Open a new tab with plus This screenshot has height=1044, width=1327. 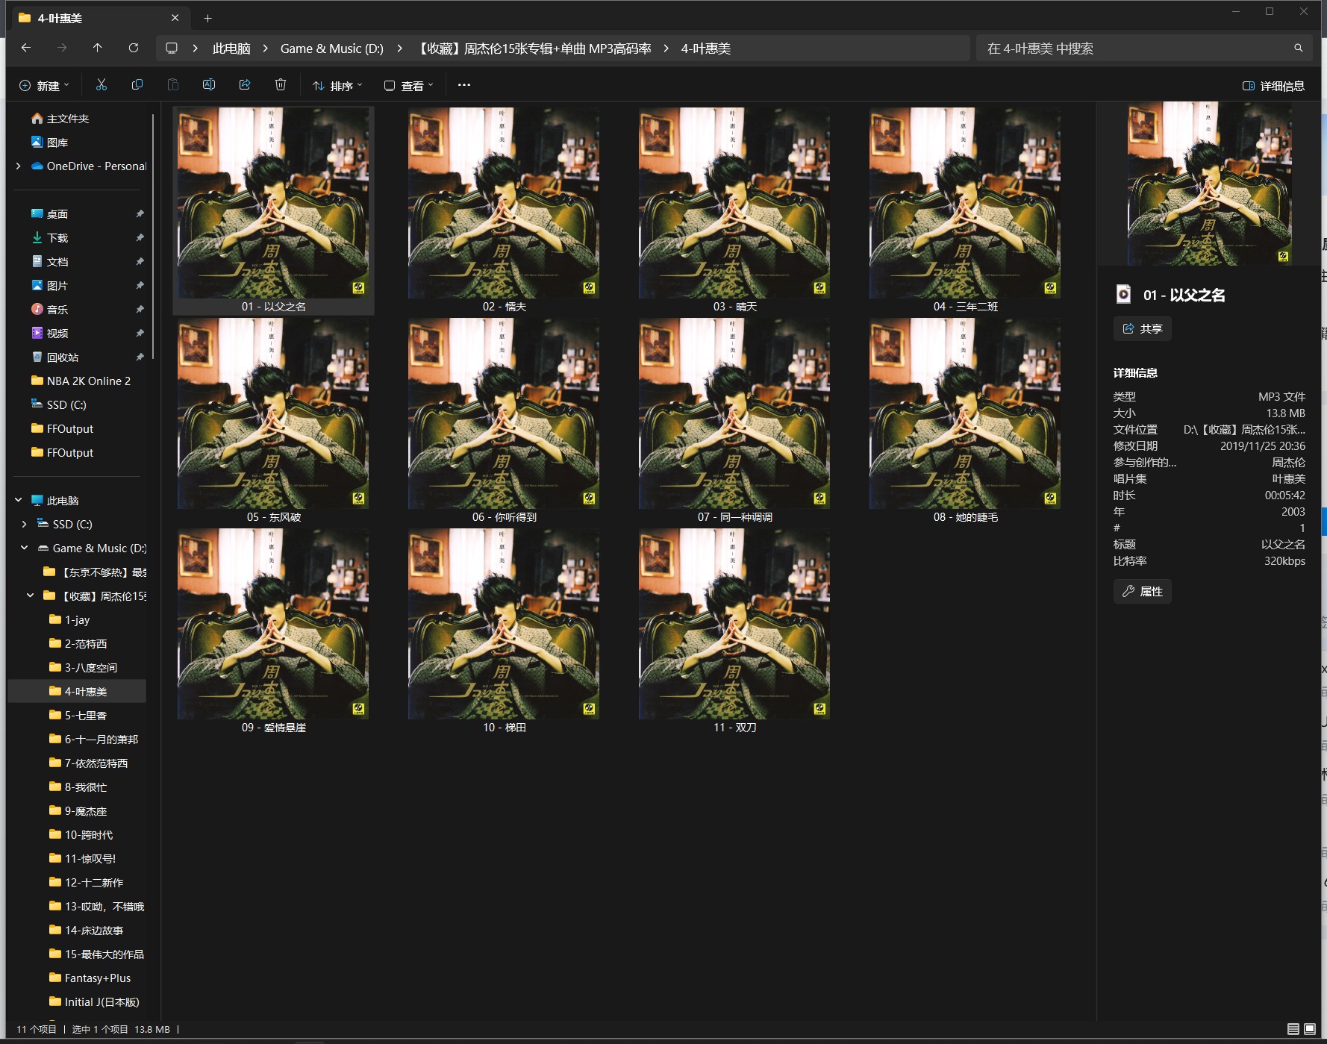click(x=208, y=18)
